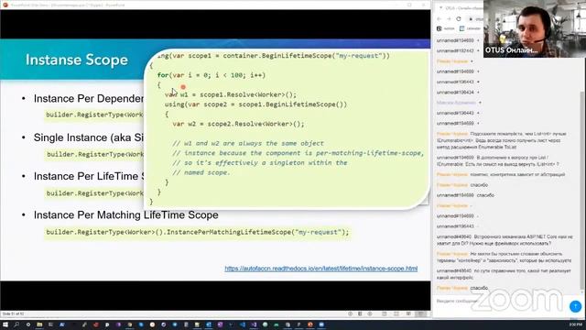586x330 pixels.
Task: Click chat question about built-in ASP.NET Core DI
Action: coord(505,240)
